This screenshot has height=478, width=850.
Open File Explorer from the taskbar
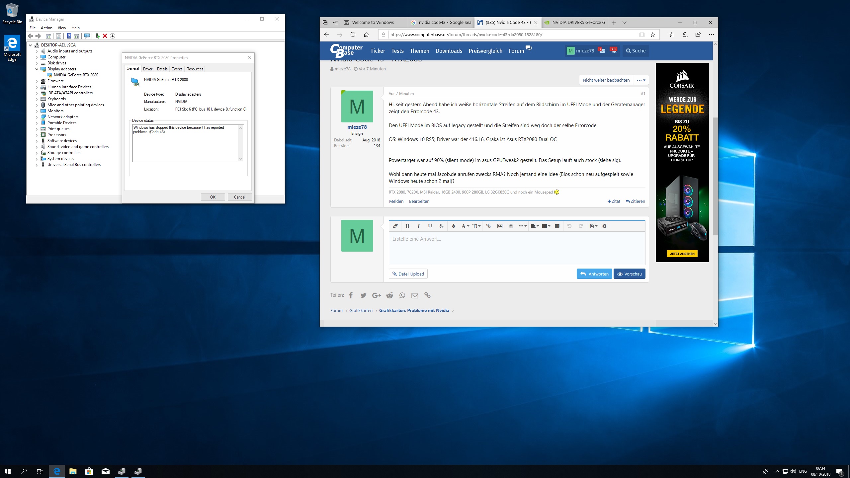[x=73, y=471]
